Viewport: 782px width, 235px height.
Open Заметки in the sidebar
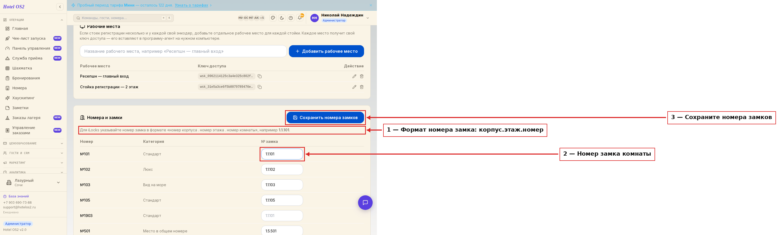pyautogui.click(x=33, y=108)
